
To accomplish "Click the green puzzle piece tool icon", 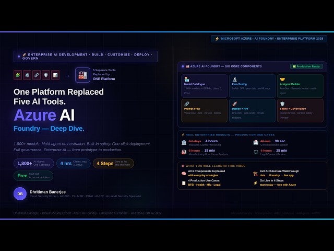I will pos(18,75).
